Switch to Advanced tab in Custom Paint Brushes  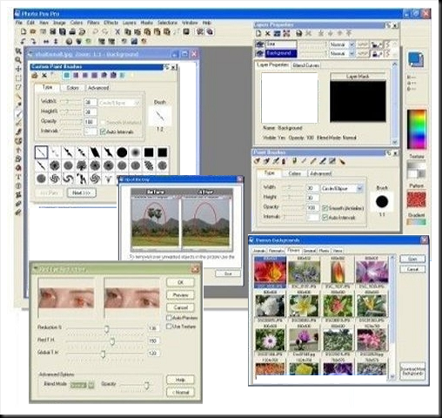point(98,88)
